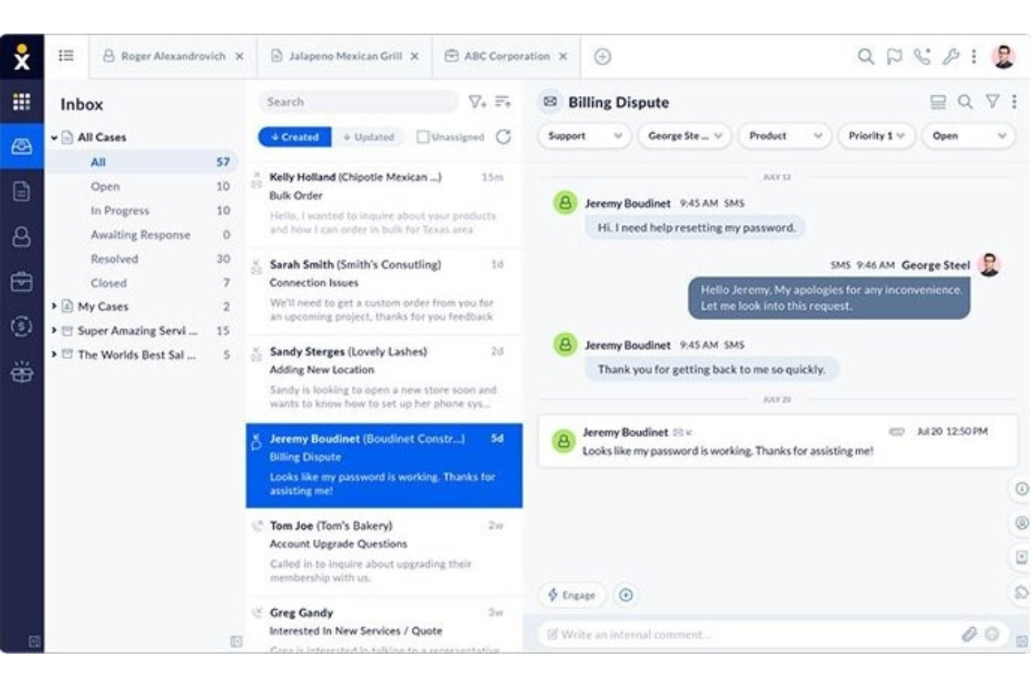Click the internal comment input field

coord(731,634)
